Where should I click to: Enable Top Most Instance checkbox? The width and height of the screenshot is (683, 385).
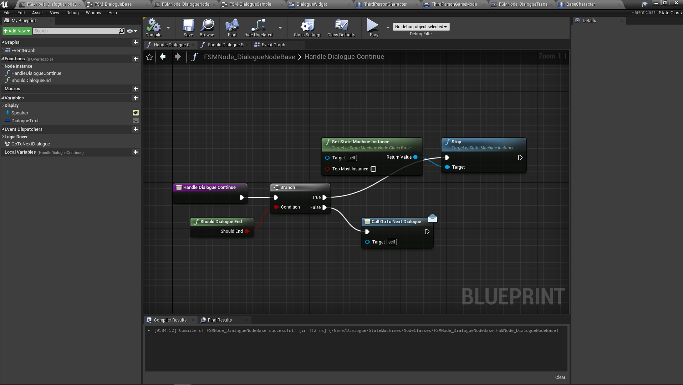pyautogui.click(x=373, y=169)
